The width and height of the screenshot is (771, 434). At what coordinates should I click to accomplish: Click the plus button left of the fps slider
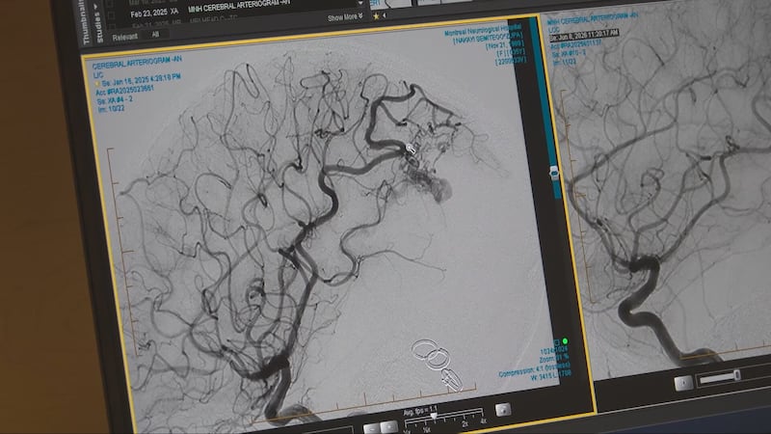tap(389, 427)
